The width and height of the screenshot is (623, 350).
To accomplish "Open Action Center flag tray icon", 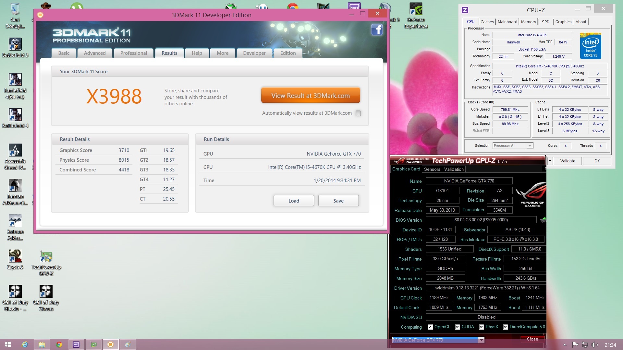I will 575,345.
